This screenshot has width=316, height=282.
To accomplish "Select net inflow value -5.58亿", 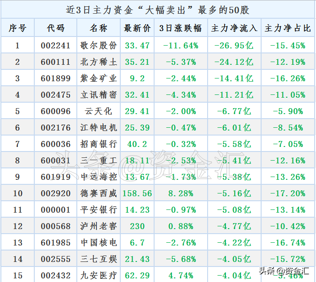I will (x=234, y=144).
